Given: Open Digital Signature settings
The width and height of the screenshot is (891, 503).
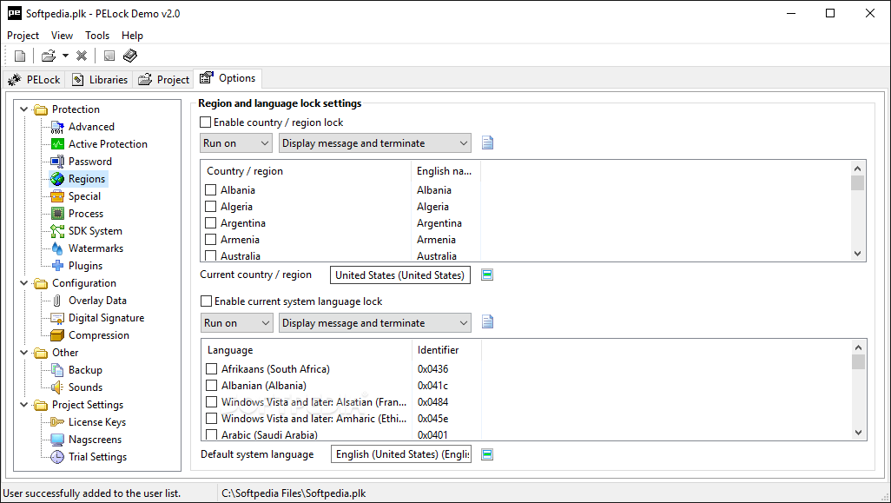Looking at the screenshot, I should pos(106,318).
